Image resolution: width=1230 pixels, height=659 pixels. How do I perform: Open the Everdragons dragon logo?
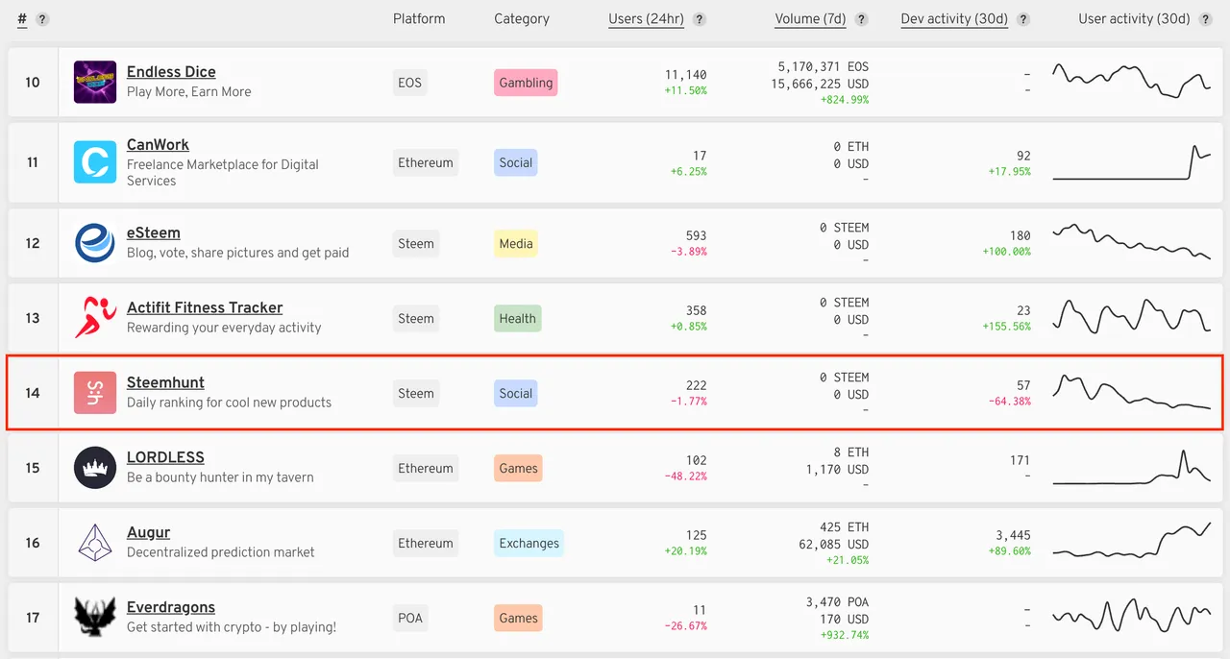(95, 618)
